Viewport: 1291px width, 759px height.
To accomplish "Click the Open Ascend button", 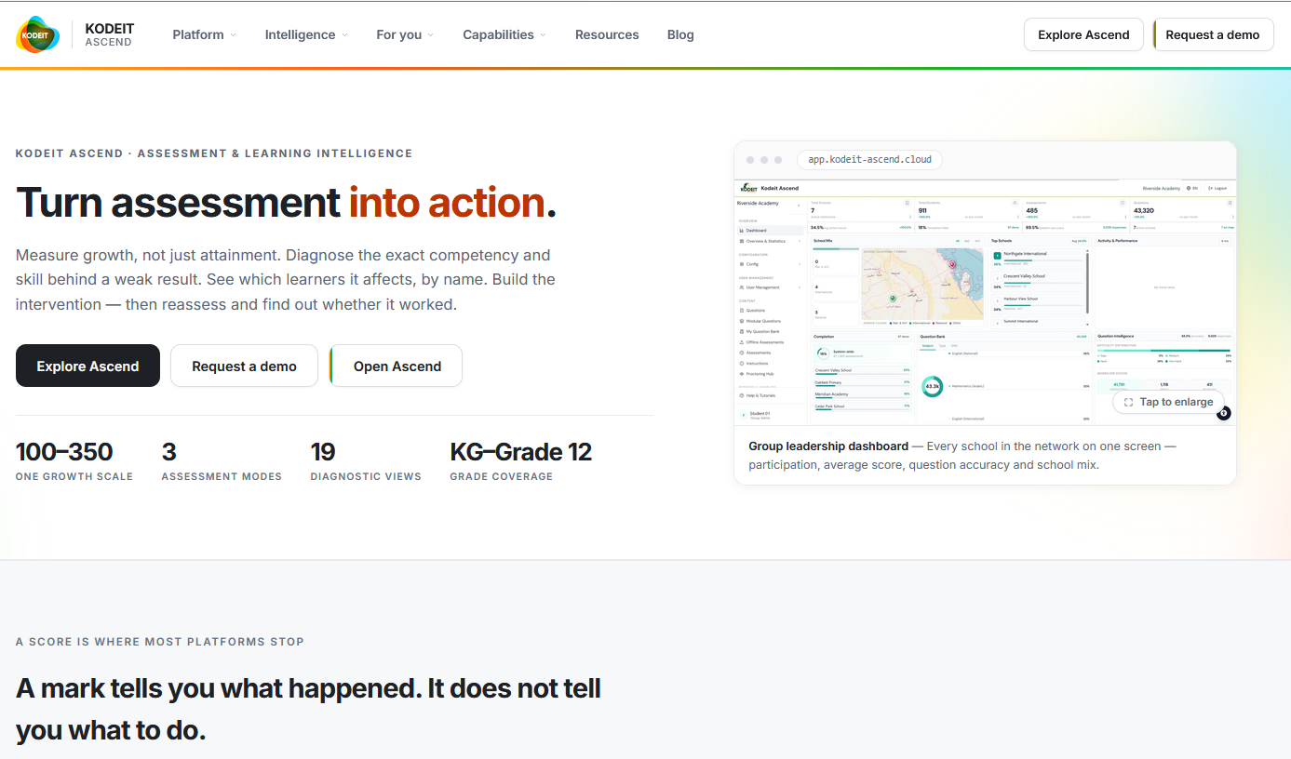I will point(397,366).
